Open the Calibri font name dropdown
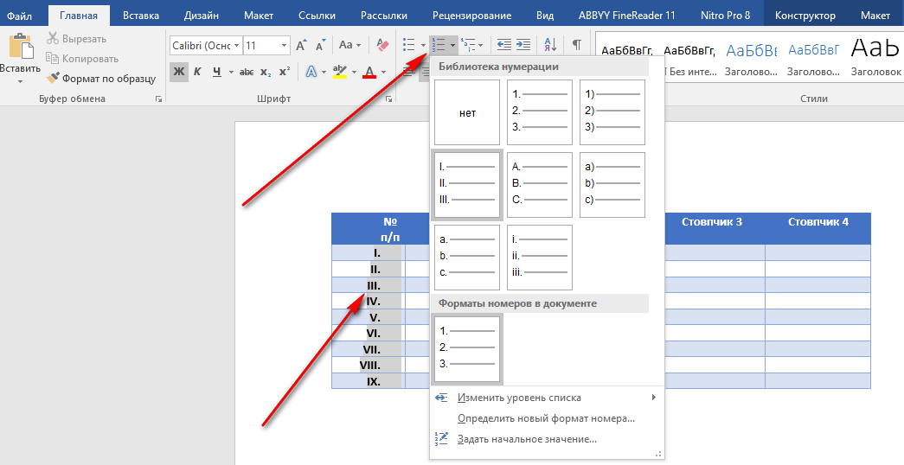The image size is (904, 465). 236,45
